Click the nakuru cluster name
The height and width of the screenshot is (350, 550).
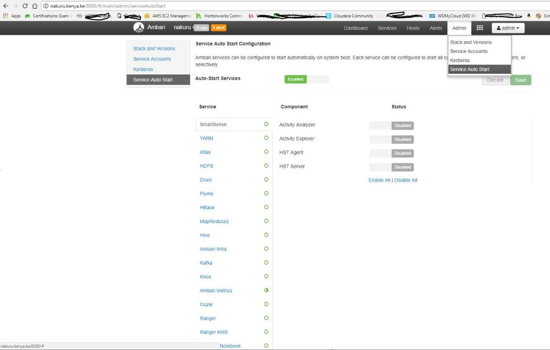182,28
